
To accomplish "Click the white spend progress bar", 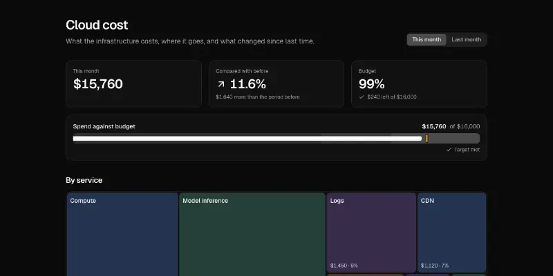I will tap(247, 139).
